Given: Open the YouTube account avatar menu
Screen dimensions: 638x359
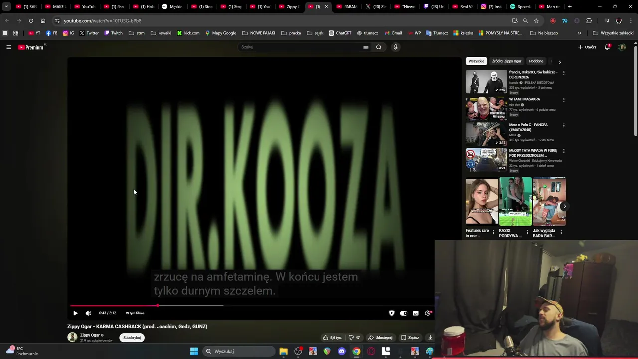Looking at the screenshot, I should pyautogui.click(x=622, y=47).
